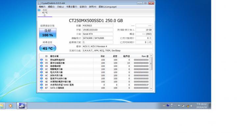Click the power on count field showing 8
Screen dimensions: 237x133
click(144, 38)
